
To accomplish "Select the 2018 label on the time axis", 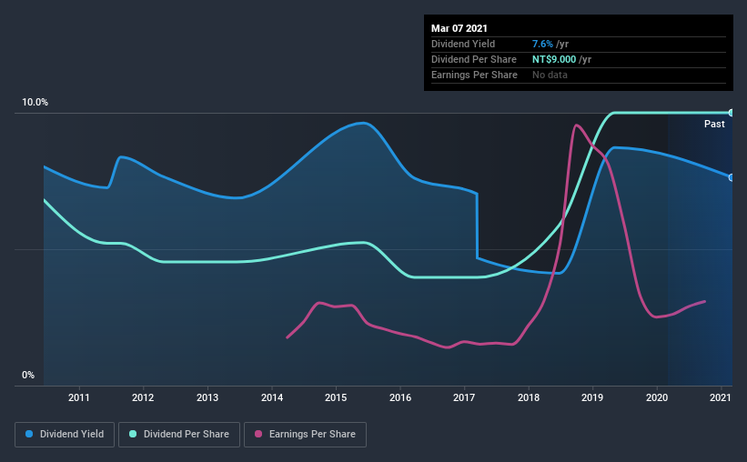I will point(529,397).
